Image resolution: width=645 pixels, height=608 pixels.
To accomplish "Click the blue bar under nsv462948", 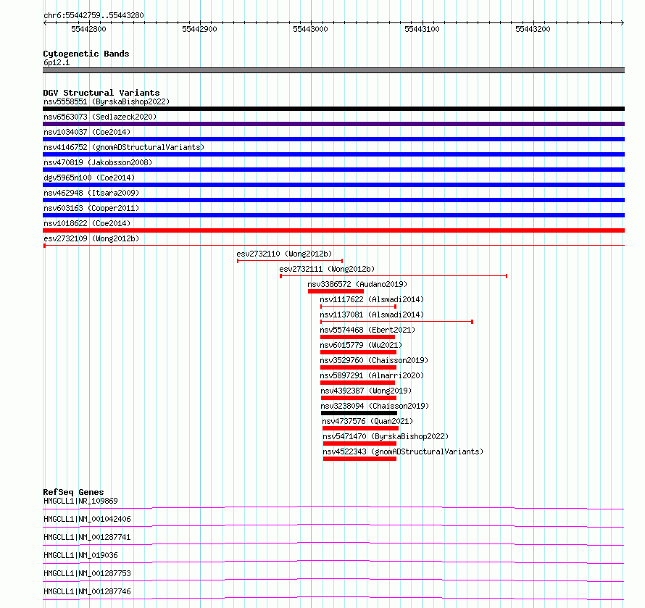I will point(333,200).
